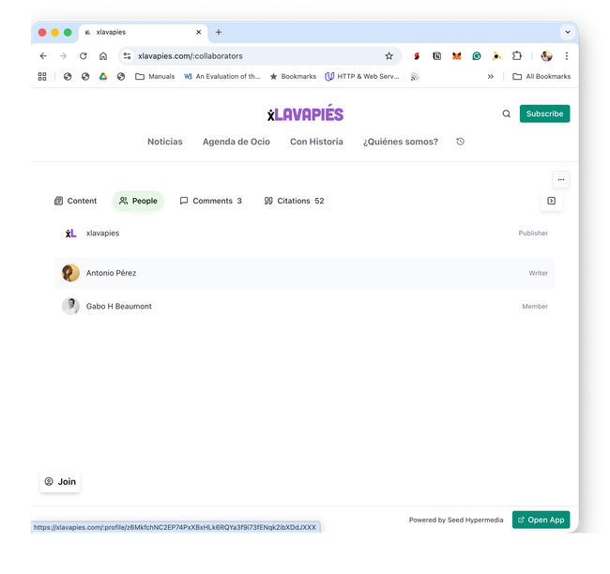Viewport: 610px width, 574px height.
Task: Open the history clock icon in navigation
Action: (460, 142)
